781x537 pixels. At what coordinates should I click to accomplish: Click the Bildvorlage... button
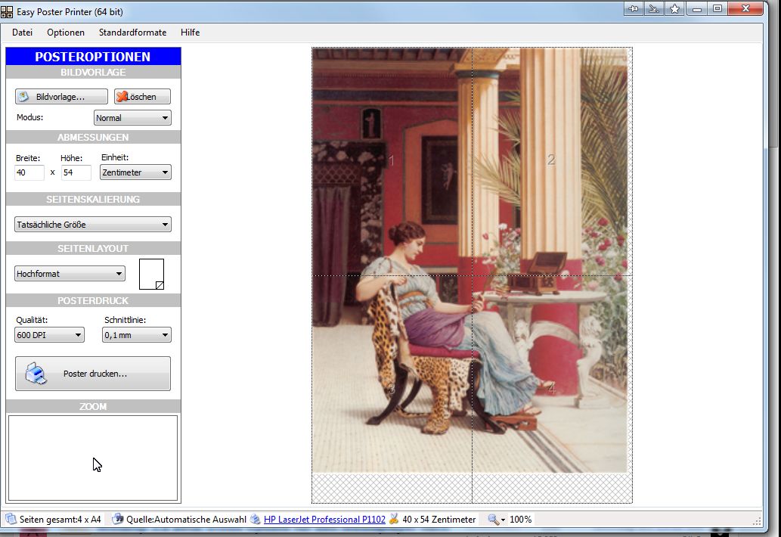point(61,97)
